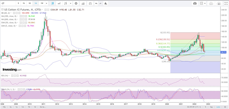The image size is (229, 109).
Task: Remove the EMA (50, close, 0) indicator
Action: pyautogui.click(x=26, y=23)
